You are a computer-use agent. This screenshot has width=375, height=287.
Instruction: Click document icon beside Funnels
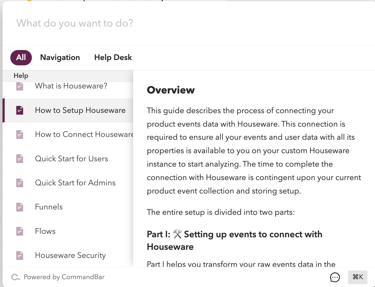20,207
